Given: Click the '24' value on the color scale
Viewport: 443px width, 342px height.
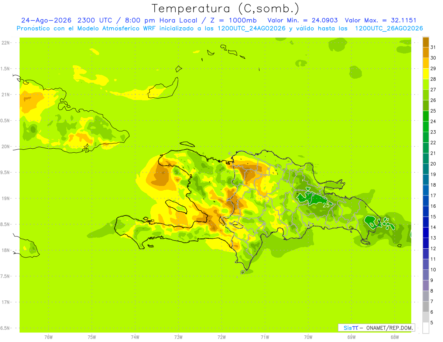Looking at the screenshot, I should click(x=433, y=121).
